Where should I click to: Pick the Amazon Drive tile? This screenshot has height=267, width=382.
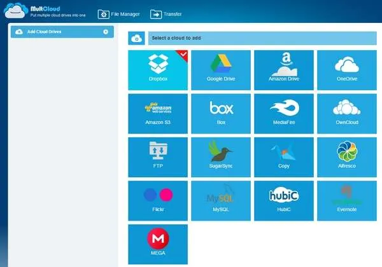pyautogui.click(x=284, y=70)
